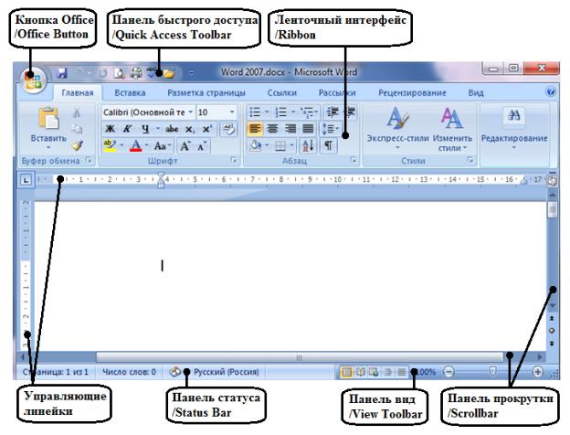Click the Decrease Indent icon
The width and height of the screenshot is (570, 435).
(x=332, y=111)
